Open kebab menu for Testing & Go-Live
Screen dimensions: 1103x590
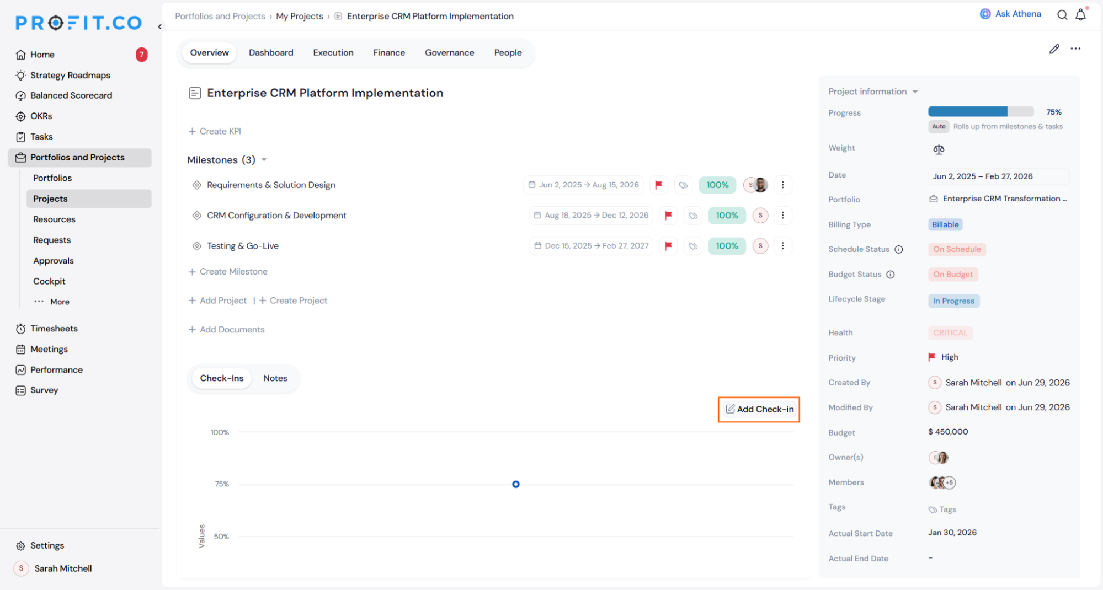pyautogui.click(x=782, y=246)
